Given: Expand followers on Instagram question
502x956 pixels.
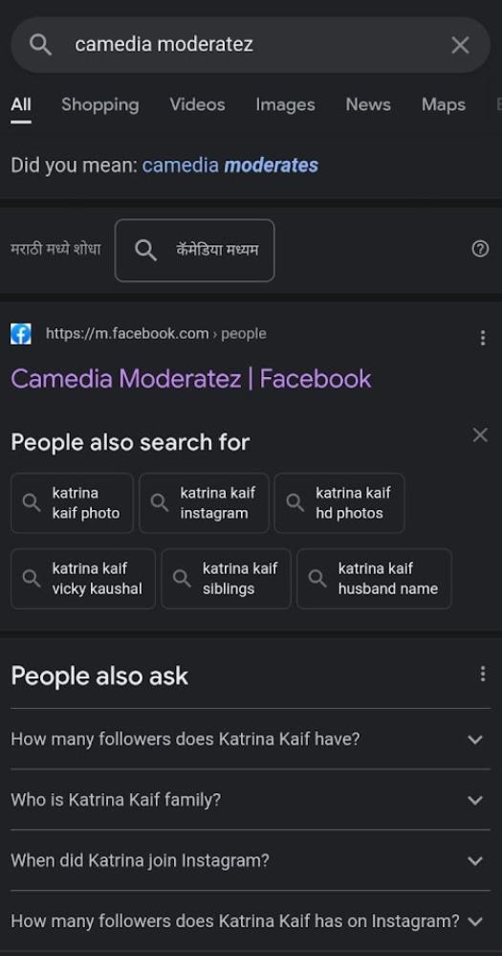Looking at the screenshot, I should 251,921.
